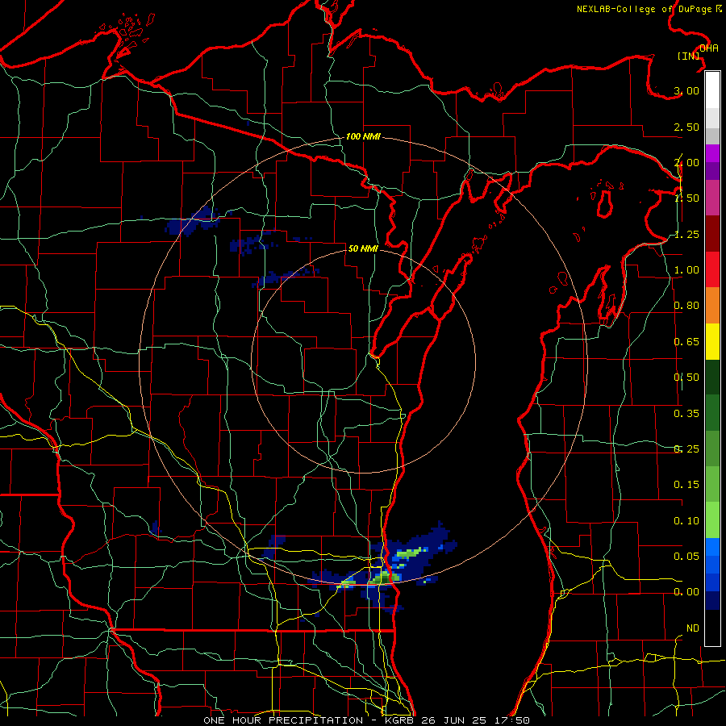Click the 0.10 legend value

(x=686, y=521)
